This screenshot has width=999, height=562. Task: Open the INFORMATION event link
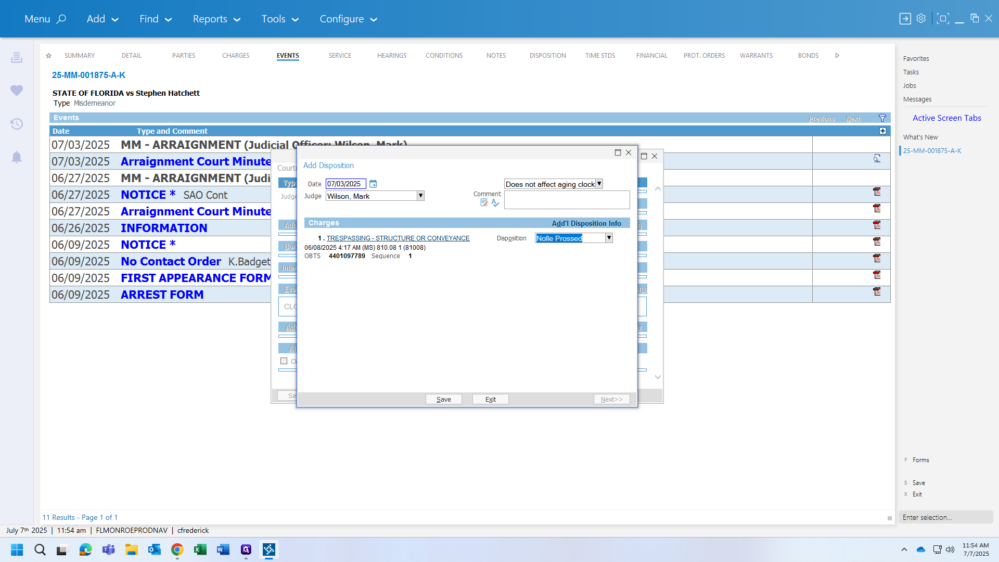point(164,228)
